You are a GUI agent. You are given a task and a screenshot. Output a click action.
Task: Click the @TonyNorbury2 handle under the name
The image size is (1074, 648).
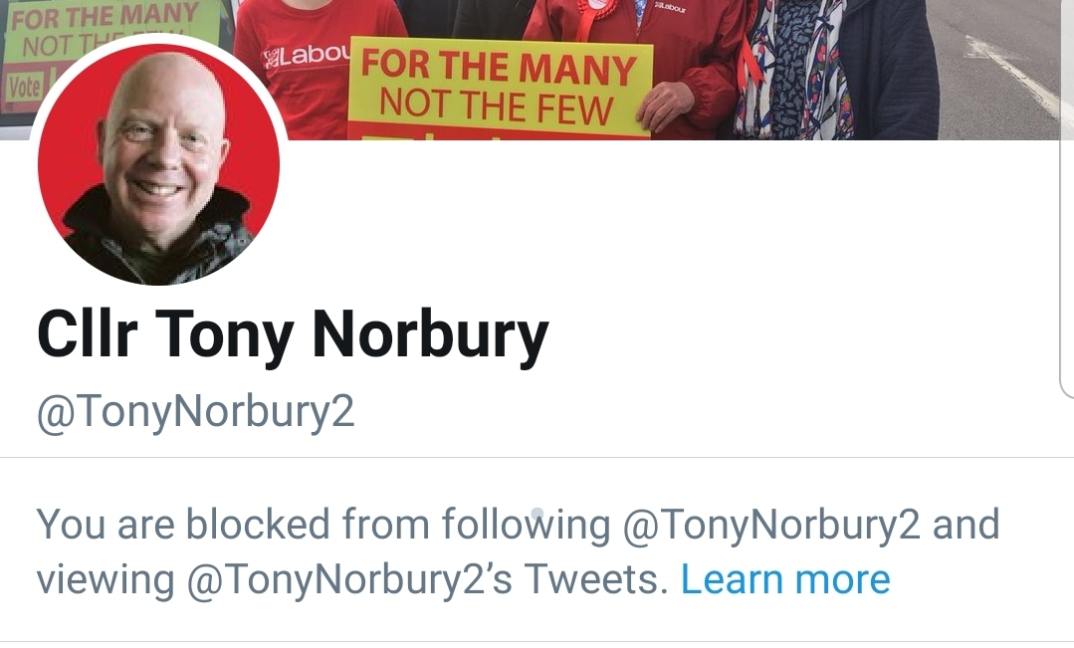point(195,412)
